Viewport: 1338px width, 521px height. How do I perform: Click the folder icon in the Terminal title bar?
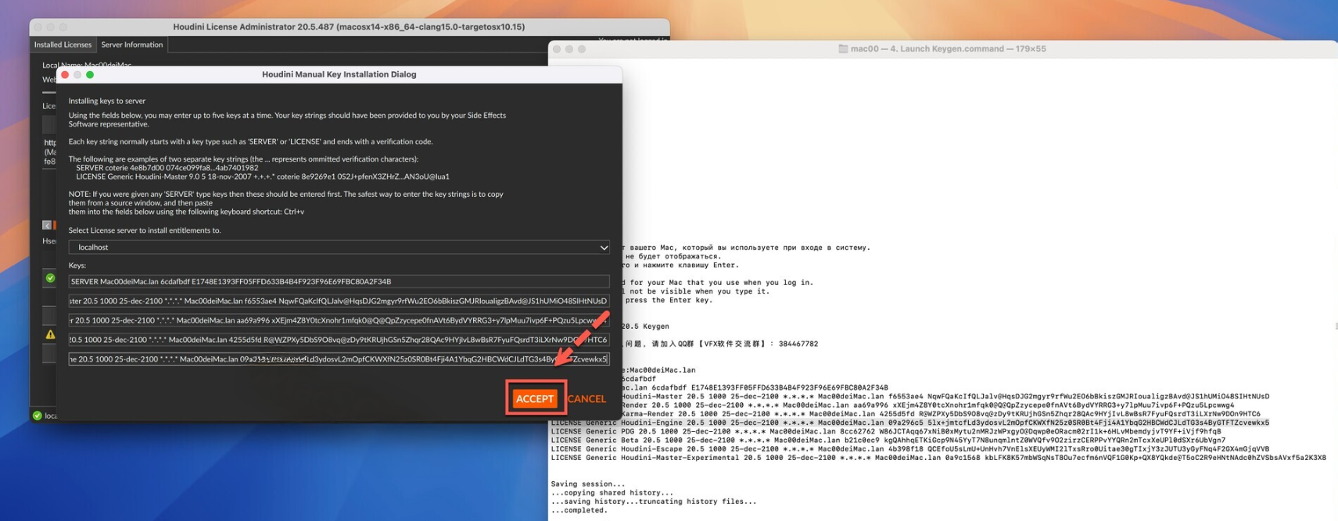coord(843,48)
